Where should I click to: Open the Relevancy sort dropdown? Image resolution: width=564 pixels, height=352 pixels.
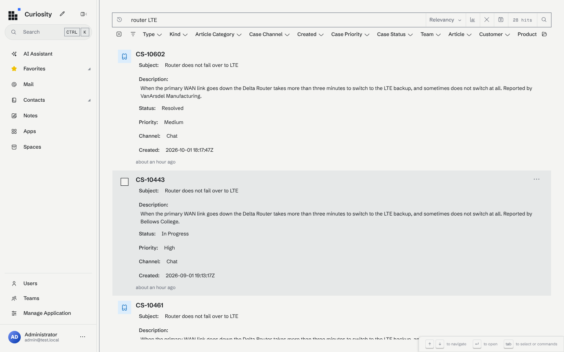(445, 20)
